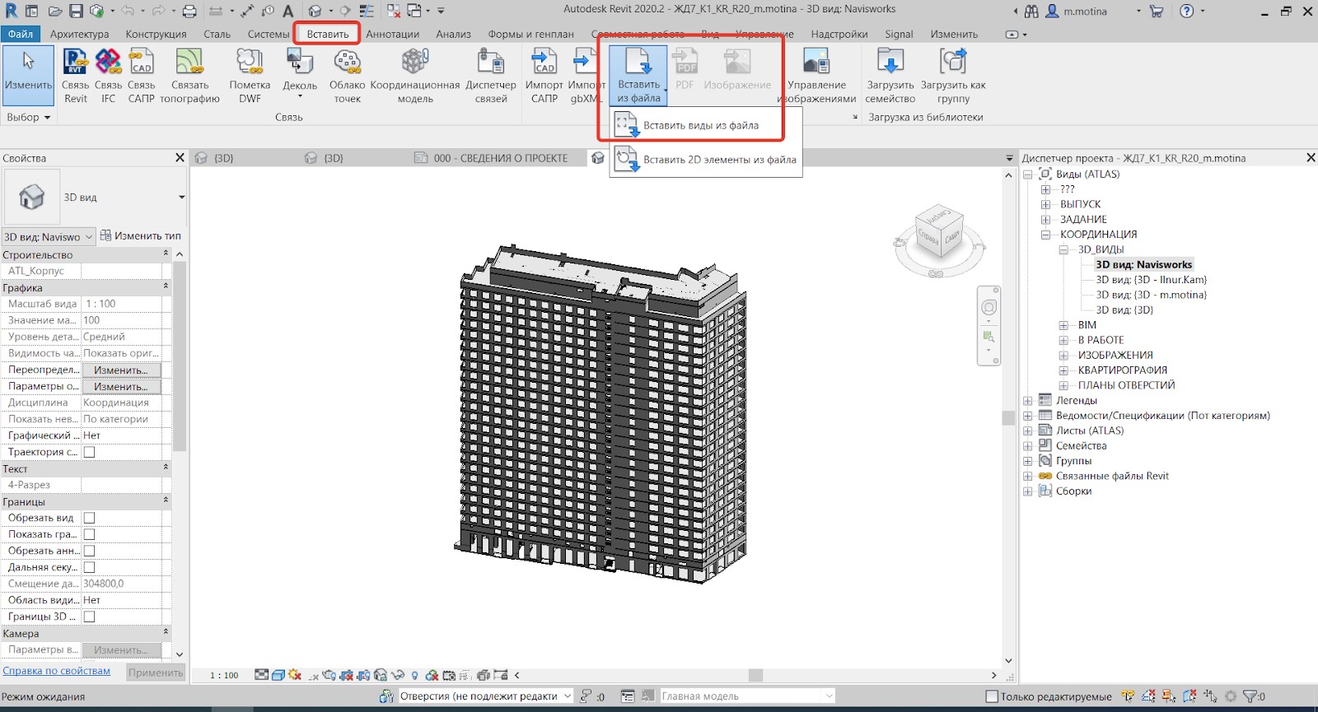
Task: Open the Справка по свойствам link
Action: (56, 671)
